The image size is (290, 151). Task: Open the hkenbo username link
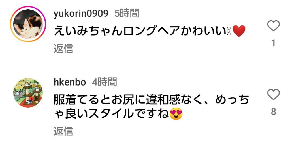[x=70, y=82]
